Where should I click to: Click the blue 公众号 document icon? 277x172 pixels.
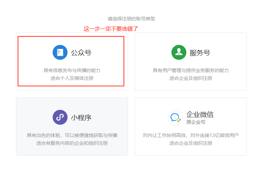click(60, 52)
